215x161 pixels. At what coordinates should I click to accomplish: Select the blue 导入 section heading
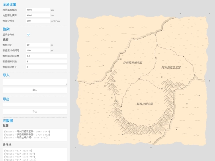6,75
